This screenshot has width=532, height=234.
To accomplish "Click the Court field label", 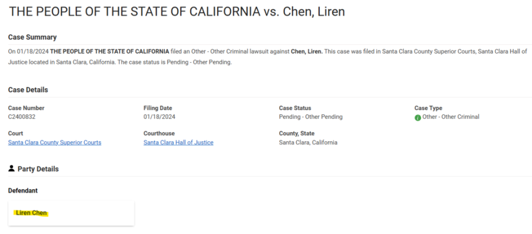I will 16,134.
